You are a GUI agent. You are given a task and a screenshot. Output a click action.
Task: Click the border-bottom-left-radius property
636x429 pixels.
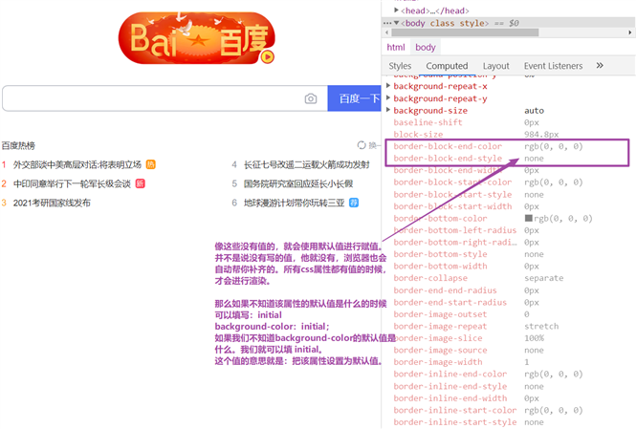click(x=454, y=230)
